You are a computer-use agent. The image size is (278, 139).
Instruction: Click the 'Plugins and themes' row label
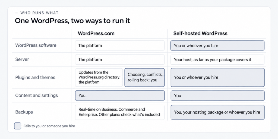coord(35,77)
